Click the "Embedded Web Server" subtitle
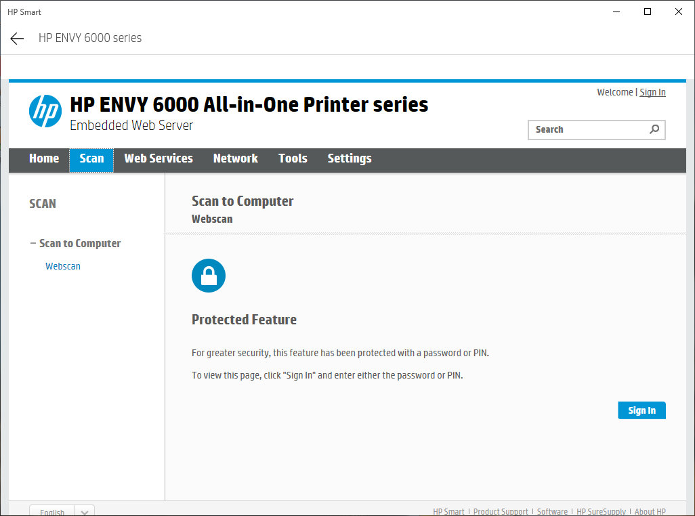The width and height of the screenshot is (695, 516). [x=131, y=125]
